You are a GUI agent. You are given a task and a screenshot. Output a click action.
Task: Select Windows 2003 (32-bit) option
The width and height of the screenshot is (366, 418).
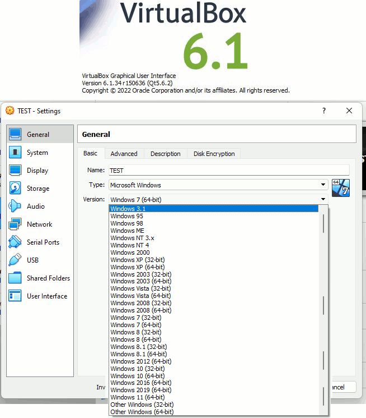click(x=214, y=274)
